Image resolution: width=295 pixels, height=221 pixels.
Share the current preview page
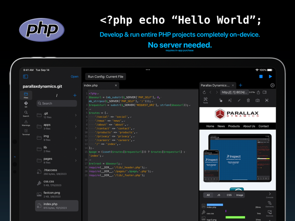[258, 92]
